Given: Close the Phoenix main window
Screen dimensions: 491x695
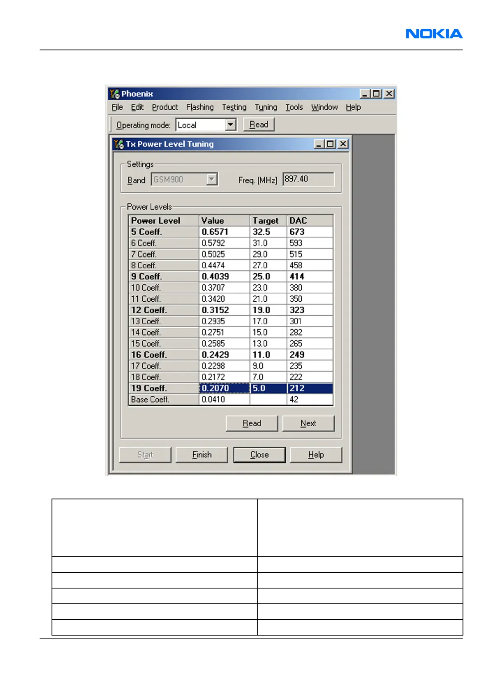Looking at the screenshot, I should [x=389, y=94].
